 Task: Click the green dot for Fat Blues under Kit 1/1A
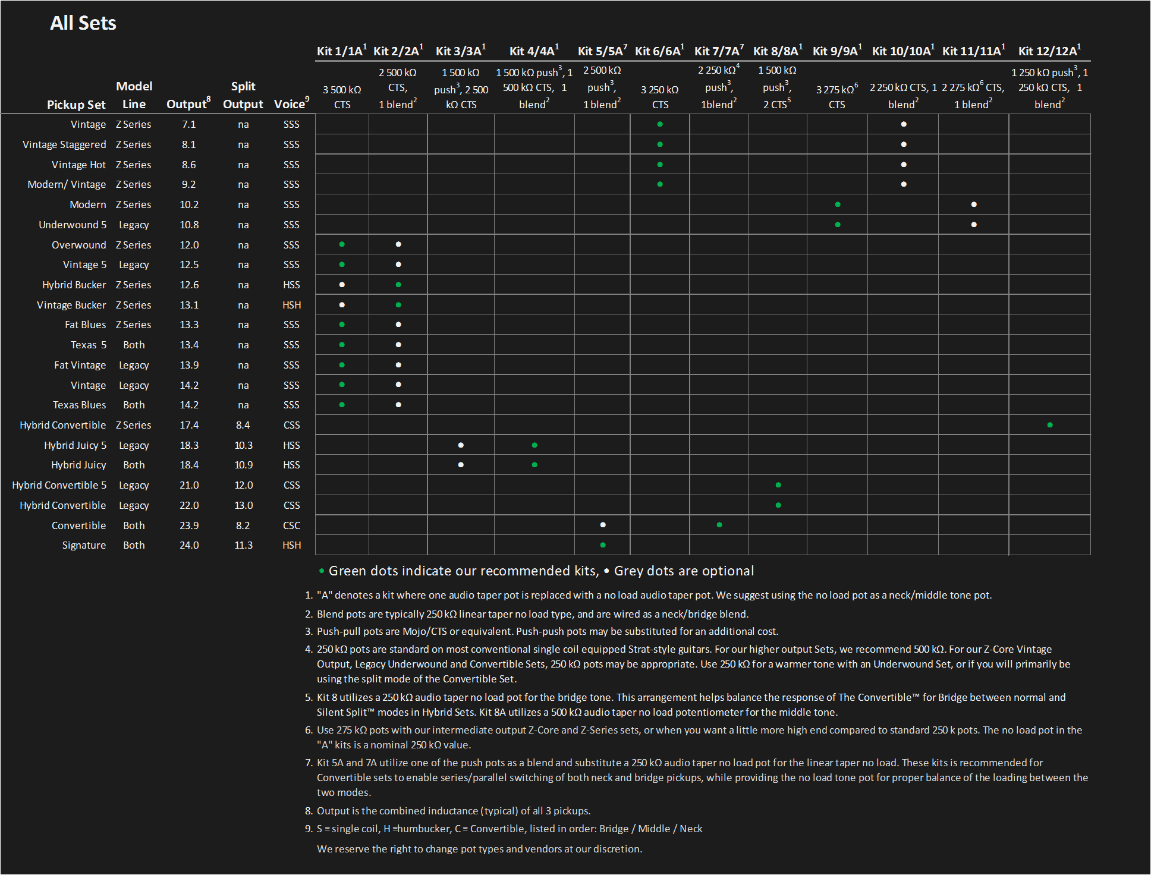[x=342, y=325]
